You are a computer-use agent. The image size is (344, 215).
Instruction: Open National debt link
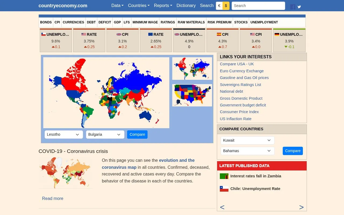(x=231, y=91)
